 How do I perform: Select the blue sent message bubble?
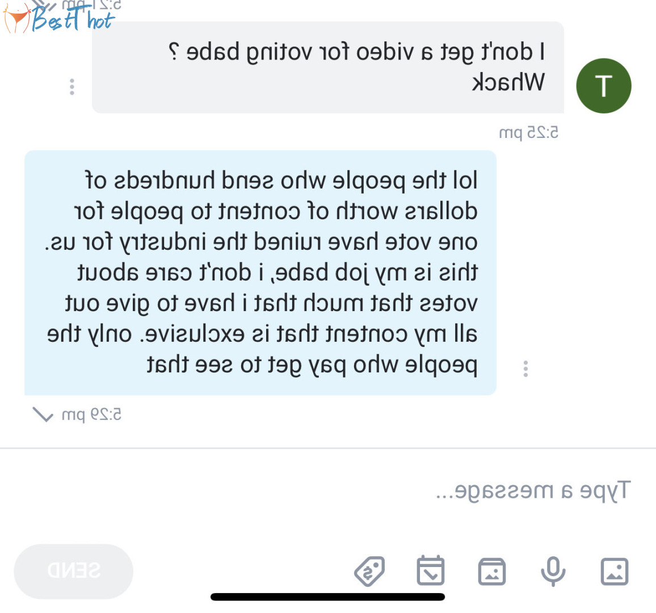click(260, 273)
